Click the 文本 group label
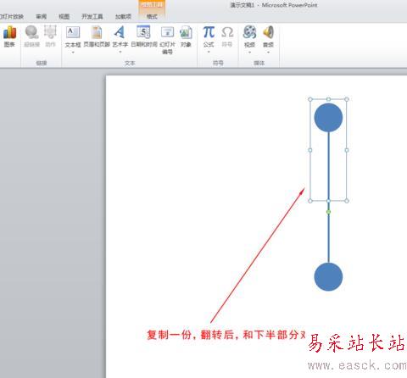Image resolution: width=407 pixels, height=378 pixels. tap(130, 63)
